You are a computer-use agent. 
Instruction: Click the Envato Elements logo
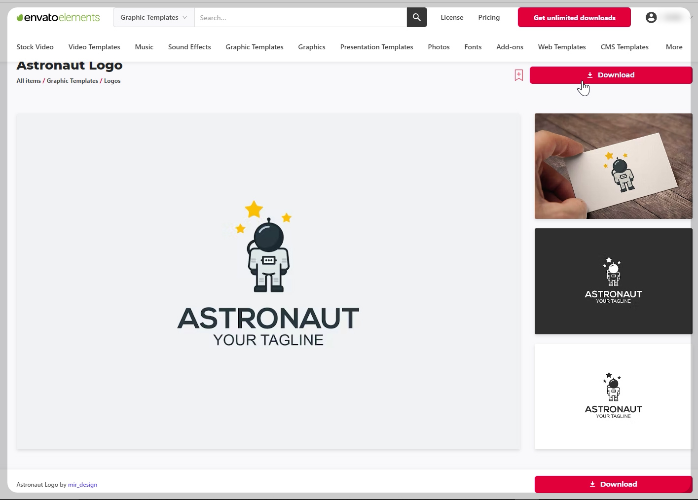(x=58, y=18)
